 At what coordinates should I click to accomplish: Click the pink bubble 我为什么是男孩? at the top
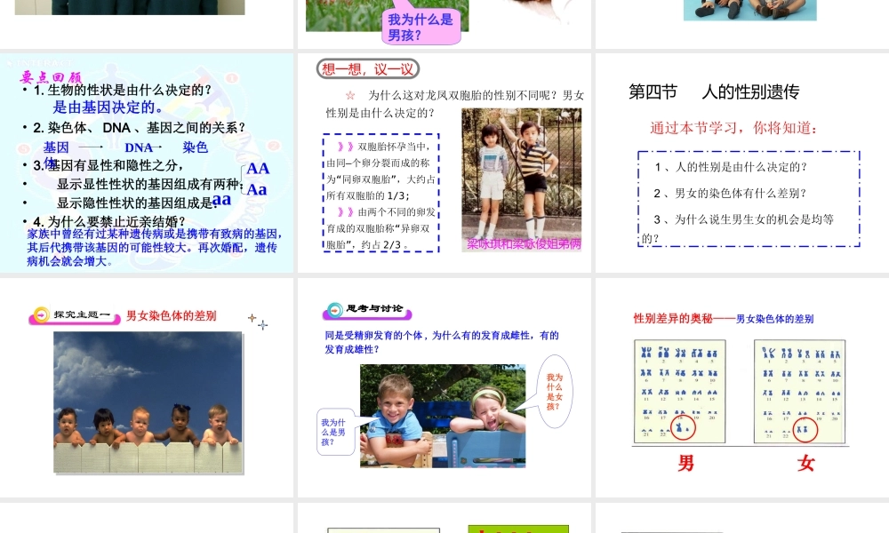[420, 28]
